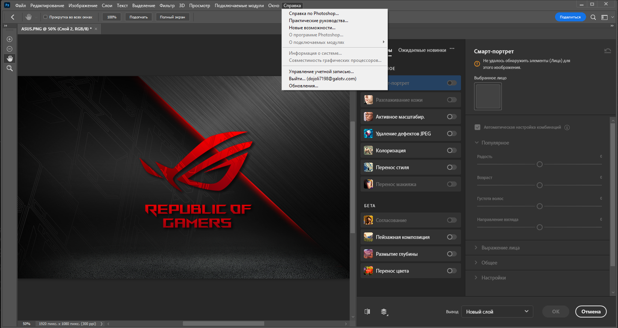The height and width of the screenshot is (328, 618).
Task: Open the Вывод dropdown (Новый слой)
Action: coord(497,312)
